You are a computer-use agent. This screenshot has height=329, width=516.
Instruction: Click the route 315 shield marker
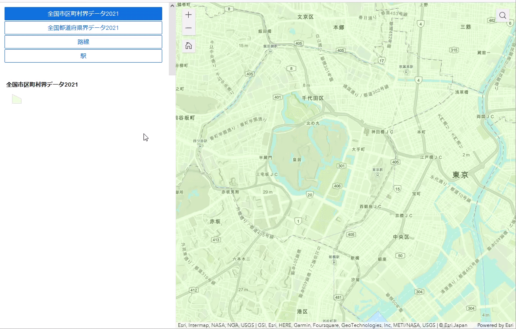click(x=454, y=50)
